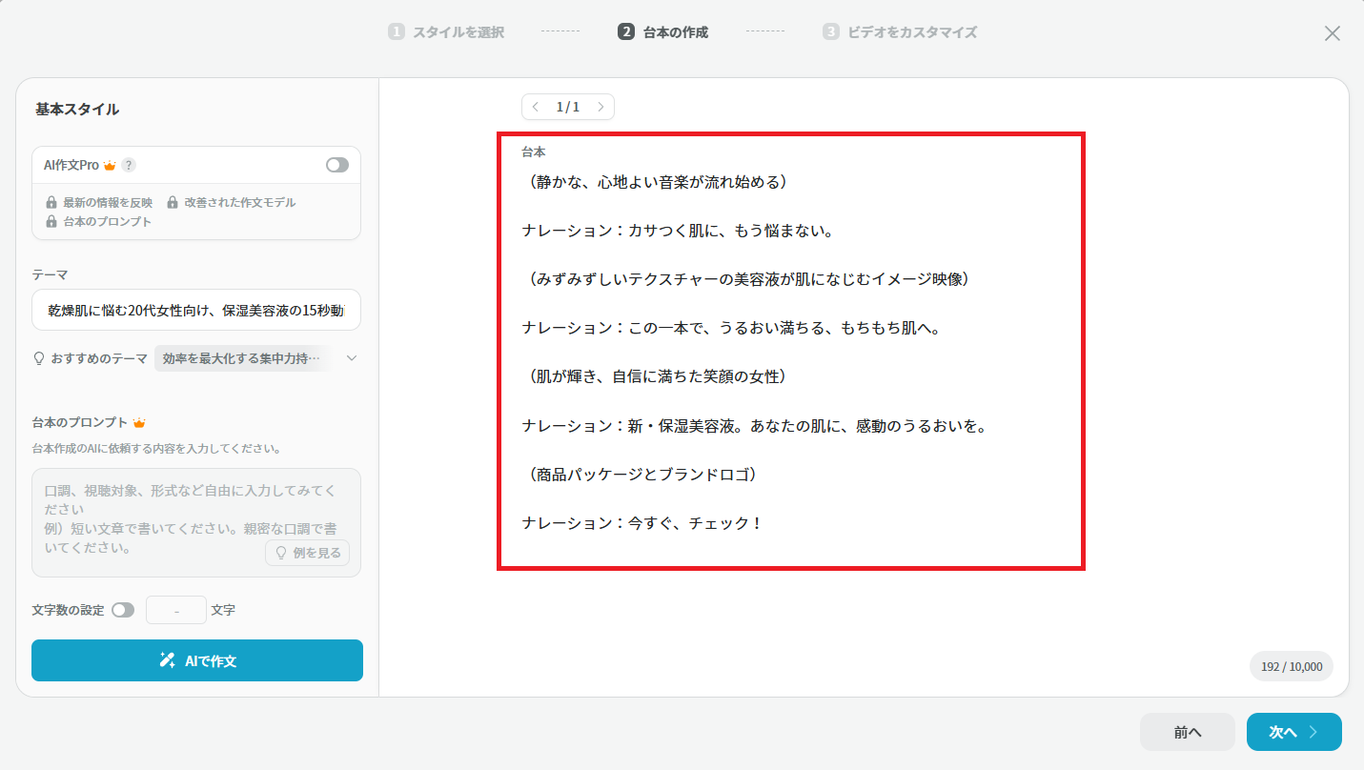Click the AI作文Pro help question mark icon
The image size is (1364, 770).
[129, 165]
